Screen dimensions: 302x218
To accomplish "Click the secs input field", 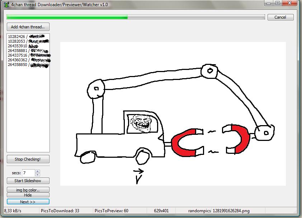I will [28, 173].
